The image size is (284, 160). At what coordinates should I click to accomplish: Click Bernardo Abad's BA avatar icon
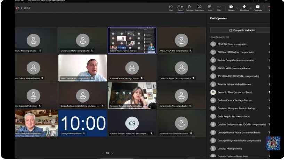213,92
